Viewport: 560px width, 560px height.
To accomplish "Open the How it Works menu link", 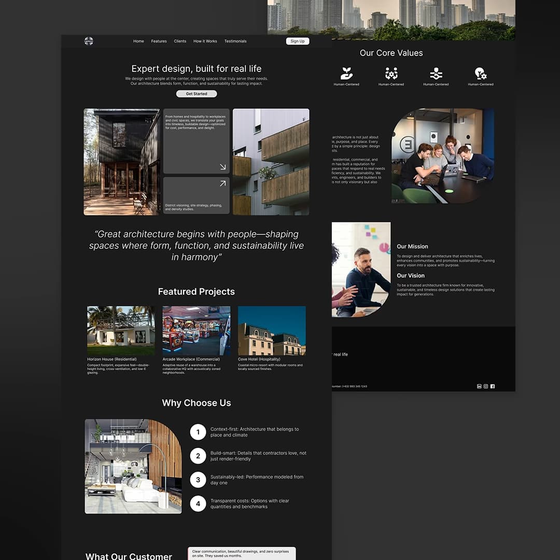I will tap(205, 41).
